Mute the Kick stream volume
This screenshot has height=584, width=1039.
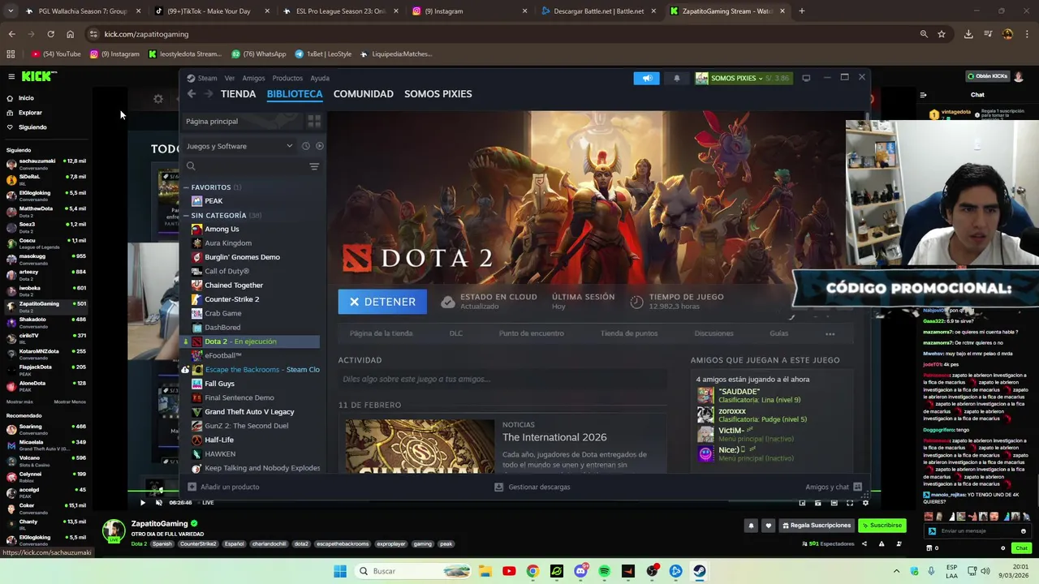(158, 503)
